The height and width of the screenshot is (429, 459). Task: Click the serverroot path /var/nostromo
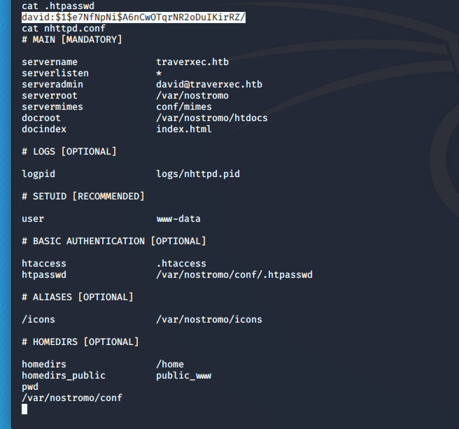pos(192,96)
